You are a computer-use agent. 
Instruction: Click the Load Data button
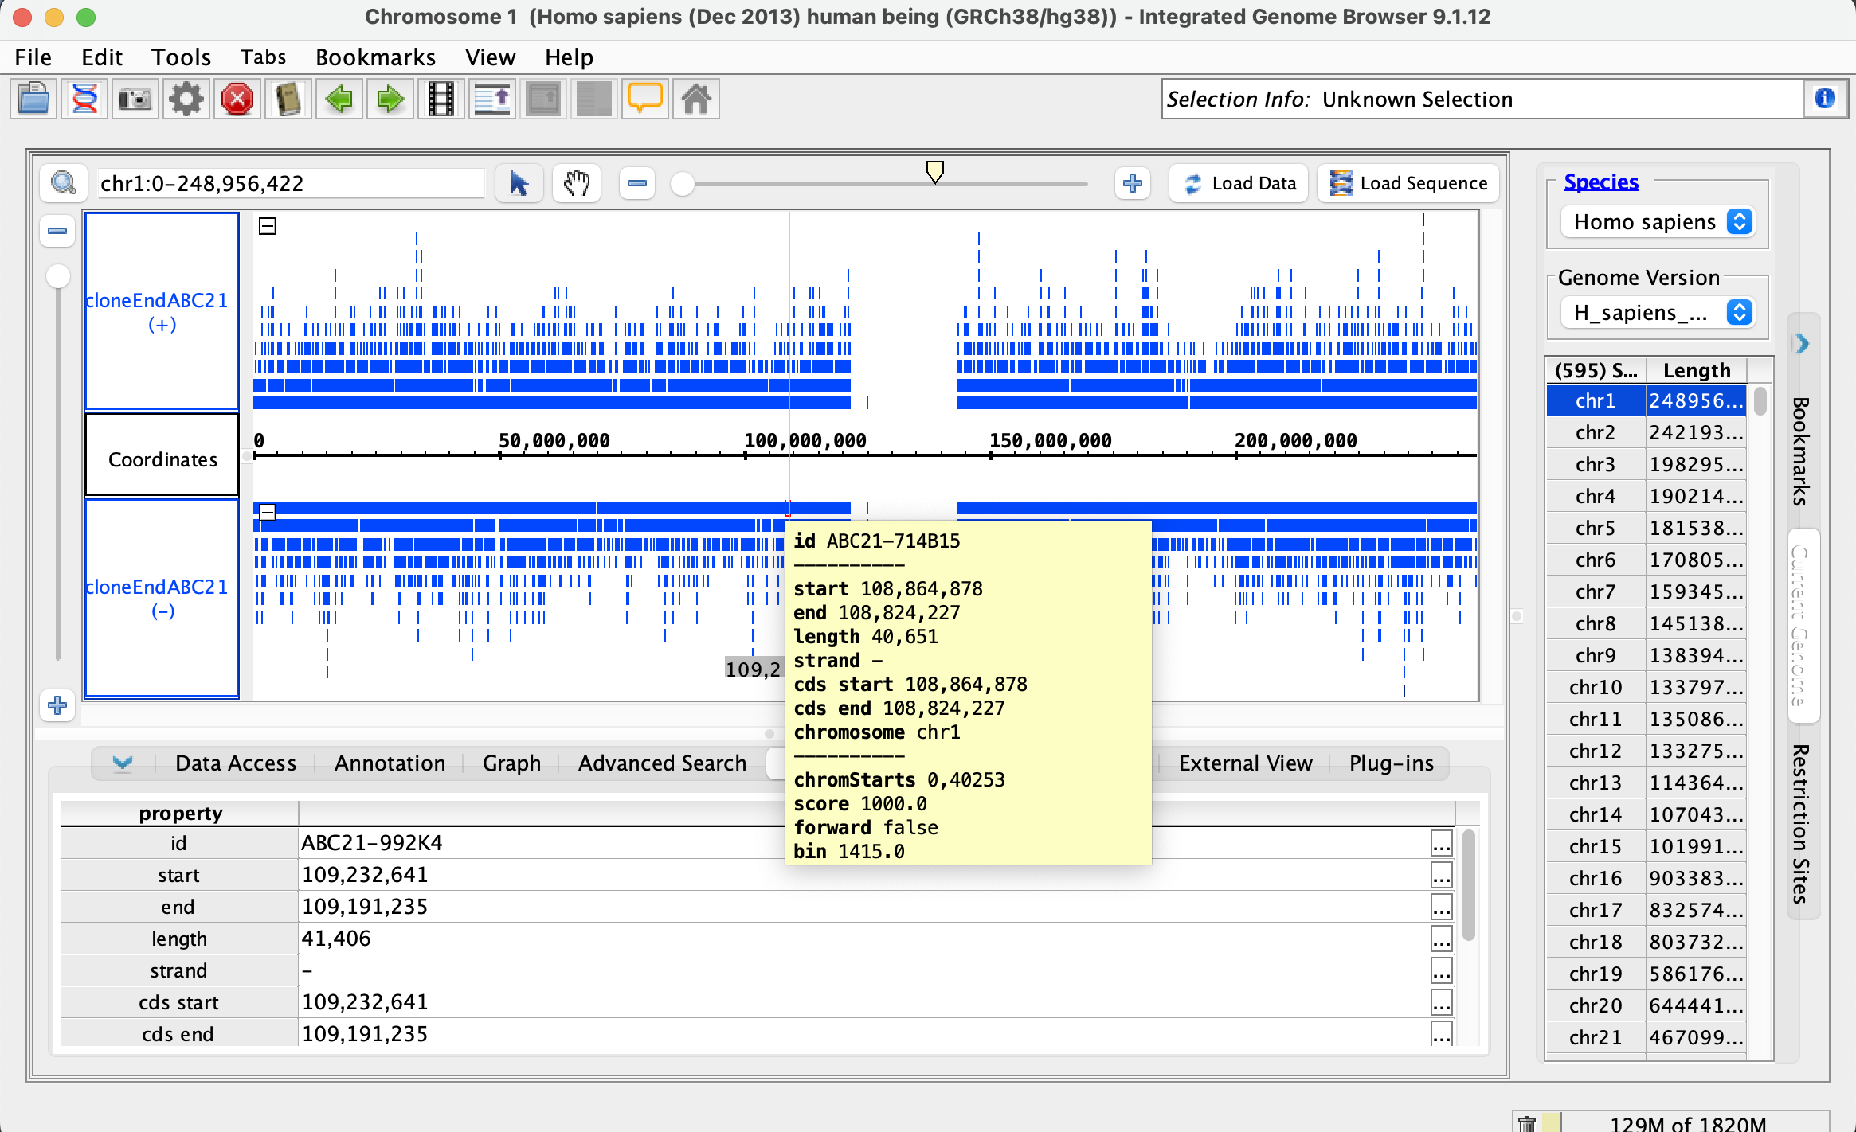(1239, 184)
